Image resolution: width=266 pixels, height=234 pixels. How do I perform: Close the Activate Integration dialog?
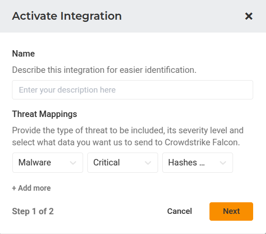coord(248,16)
